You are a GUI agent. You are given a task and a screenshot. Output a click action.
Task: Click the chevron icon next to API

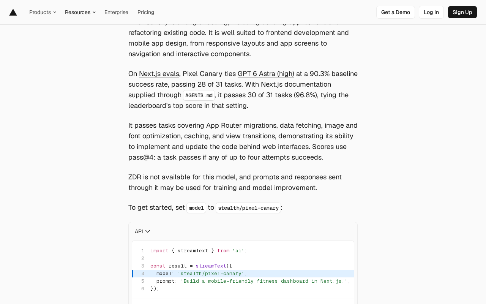[x=148, y=231]
